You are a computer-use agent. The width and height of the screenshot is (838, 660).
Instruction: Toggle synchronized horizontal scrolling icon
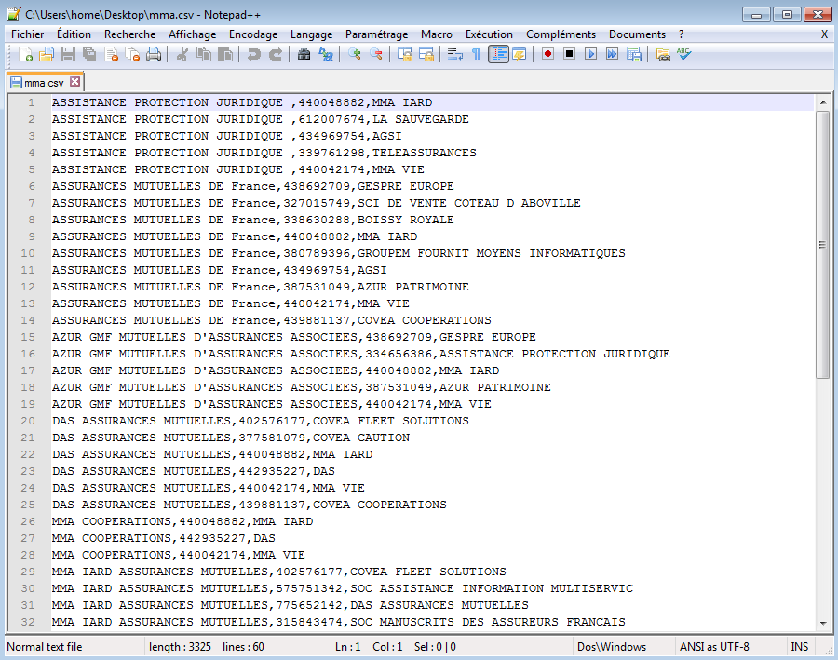coord(426,55)
